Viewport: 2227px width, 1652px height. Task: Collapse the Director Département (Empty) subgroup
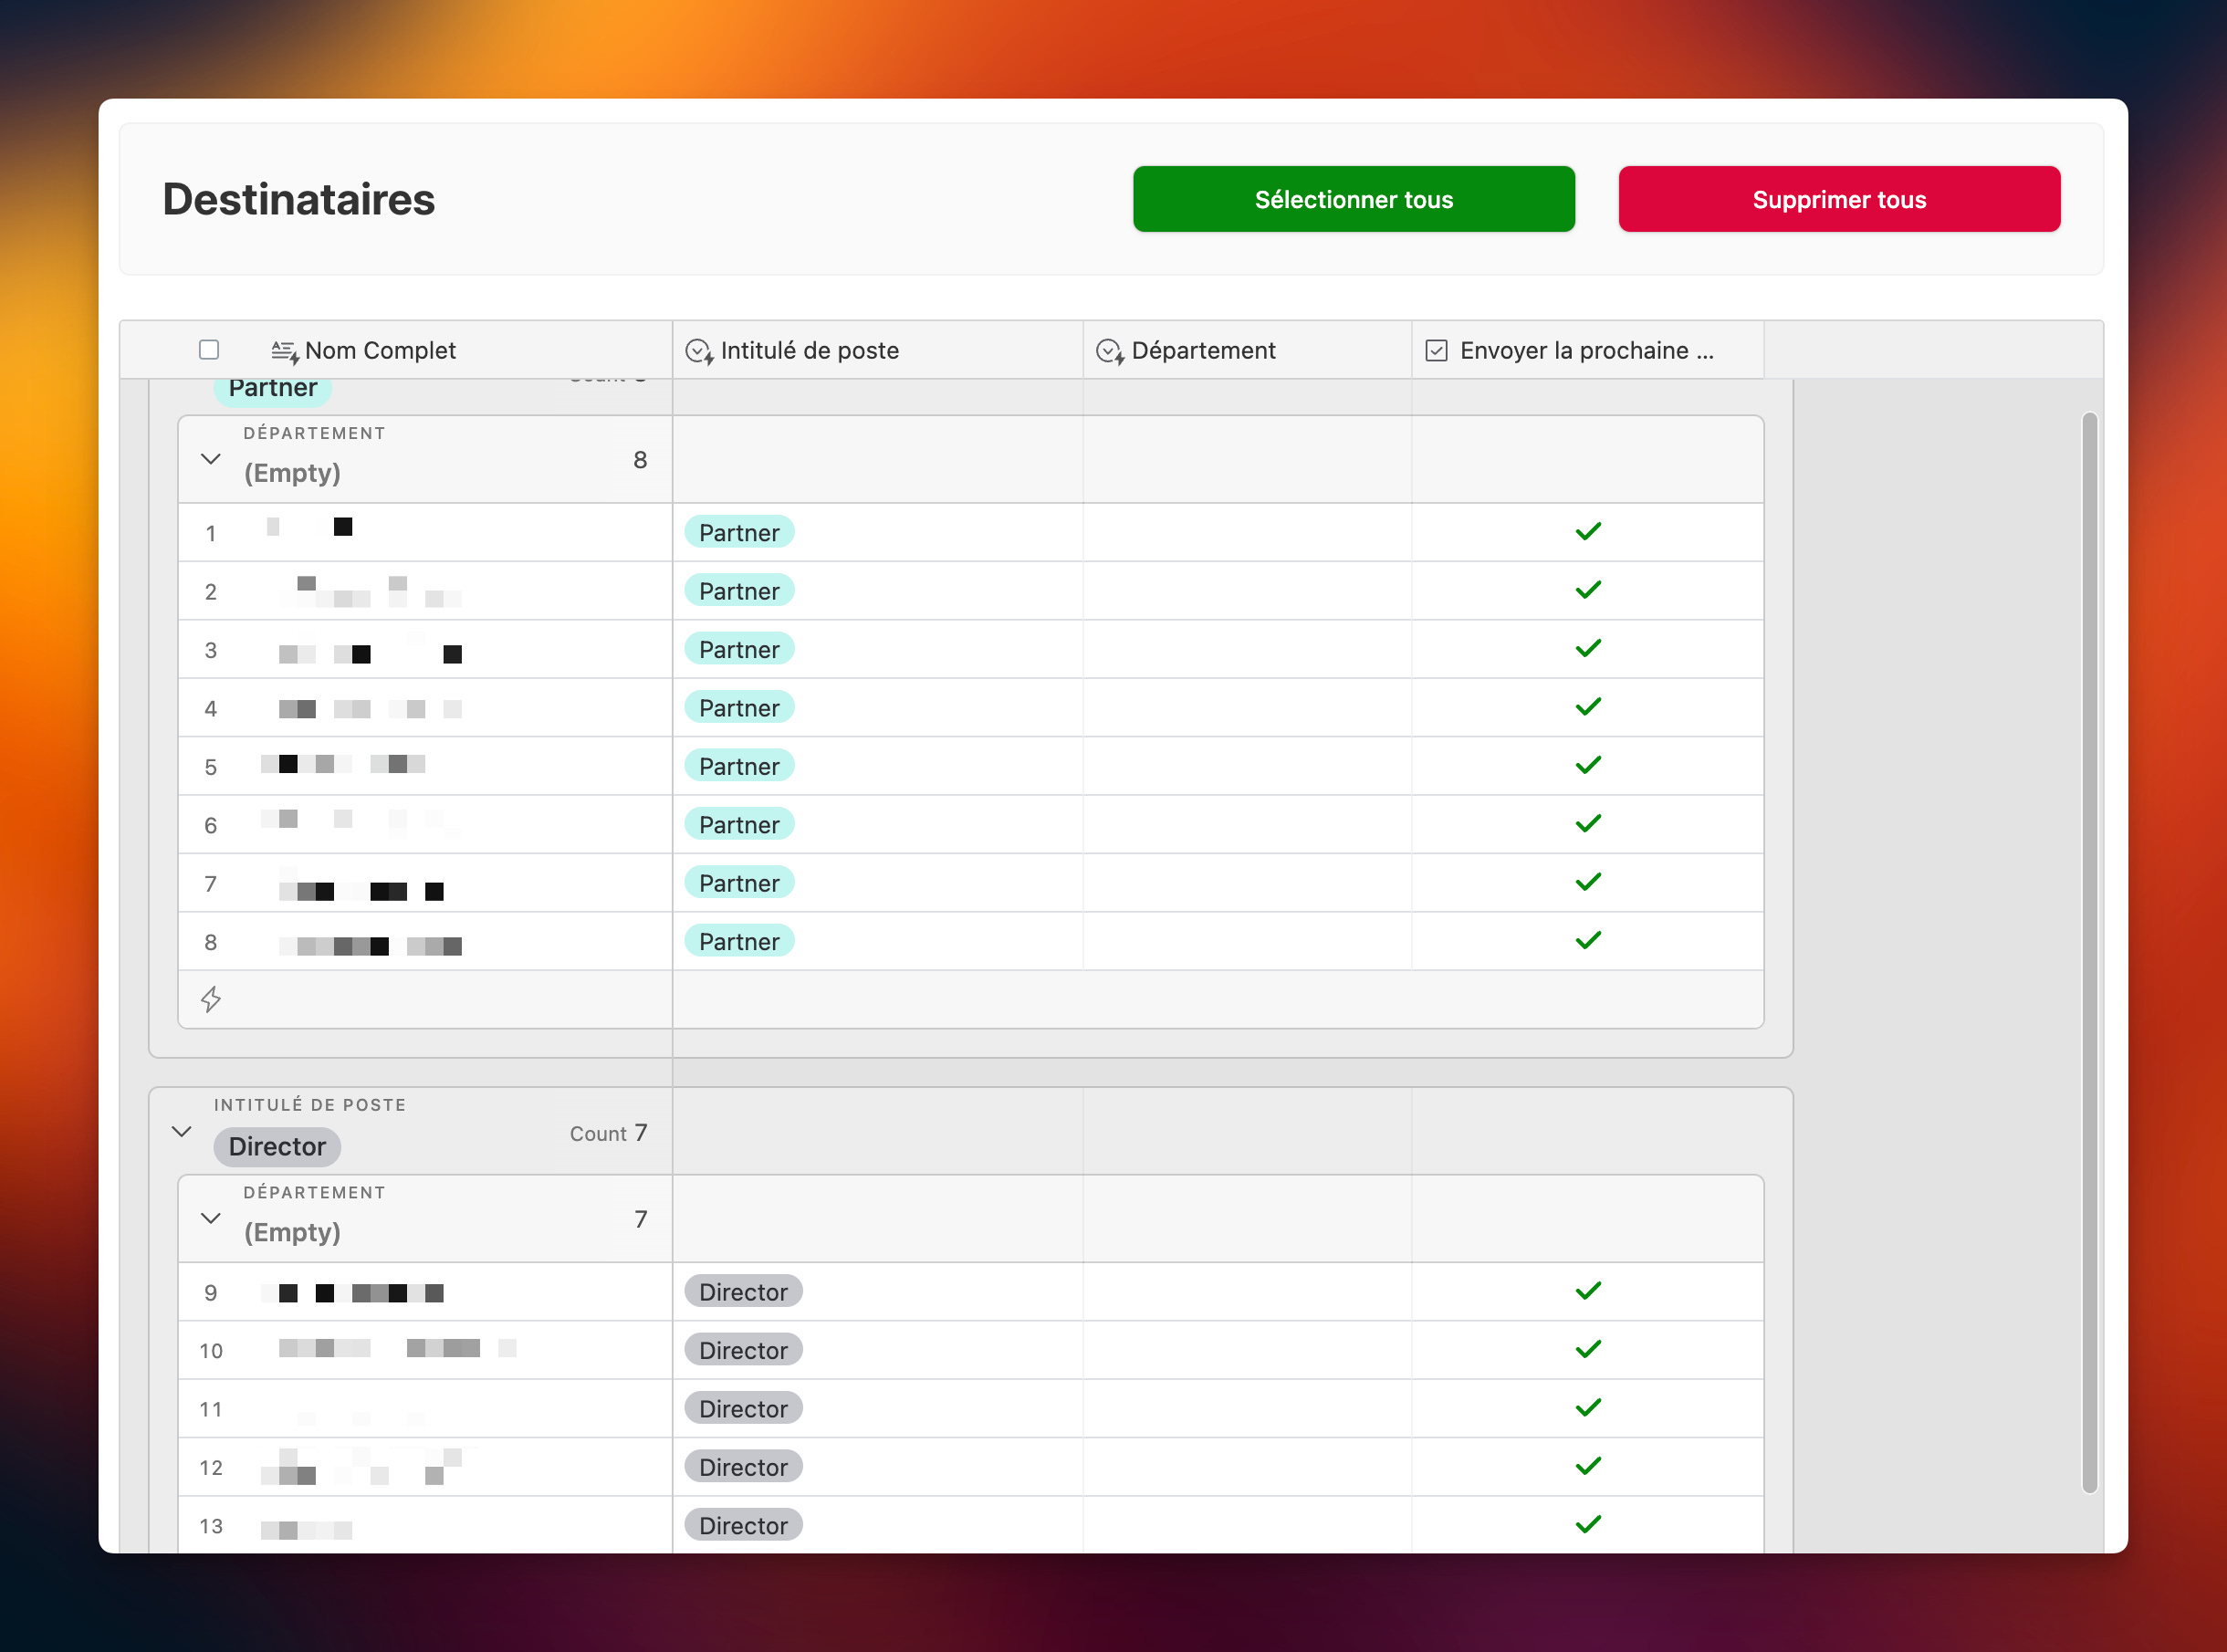(x=210, y=1218)
